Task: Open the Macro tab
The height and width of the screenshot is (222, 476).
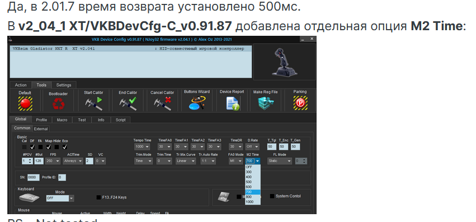Action: (x=62, y=120)
